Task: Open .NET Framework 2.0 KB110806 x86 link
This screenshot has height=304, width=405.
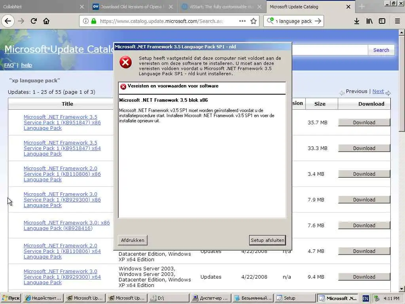Action: [62, 174]
